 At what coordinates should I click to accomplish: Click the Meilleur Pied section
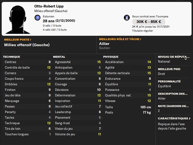[x=173, y=72]
